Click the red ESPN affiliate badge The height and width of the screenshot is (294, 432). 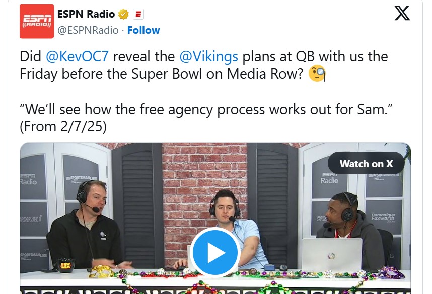click(x=138, y=14)
